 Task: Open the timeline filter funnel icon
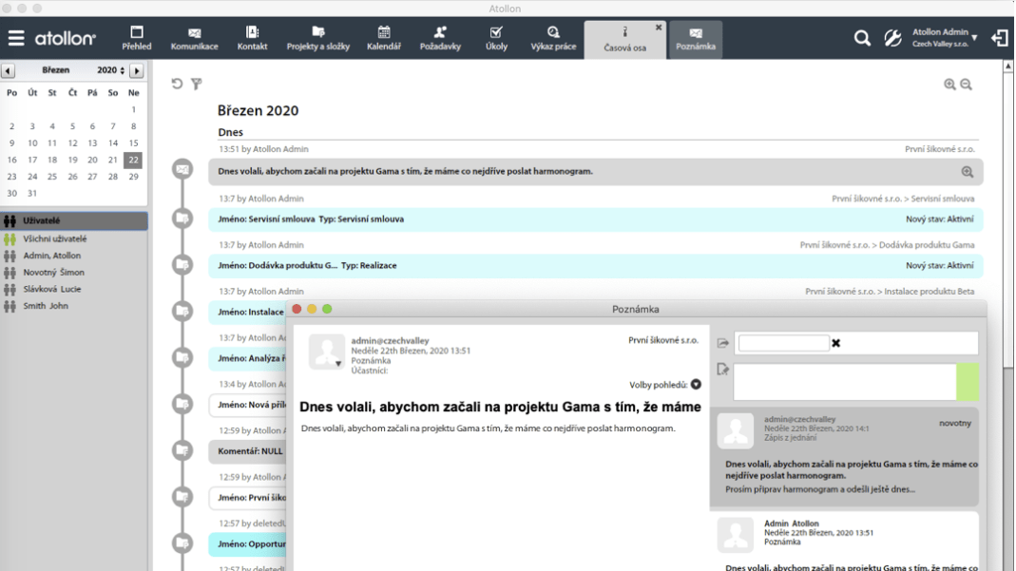(x=197, y=84)
